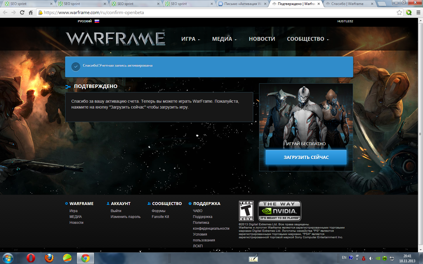Bookmark this page with the star icon
The image size is (423, 264).
(399, 13)
